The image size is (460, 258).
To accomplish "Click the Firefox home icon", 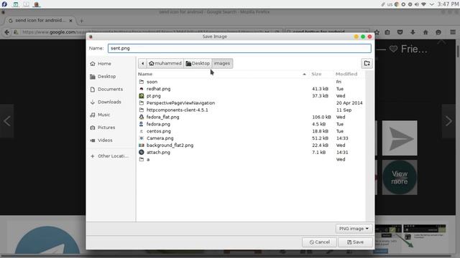I will (x=425, y=32).
